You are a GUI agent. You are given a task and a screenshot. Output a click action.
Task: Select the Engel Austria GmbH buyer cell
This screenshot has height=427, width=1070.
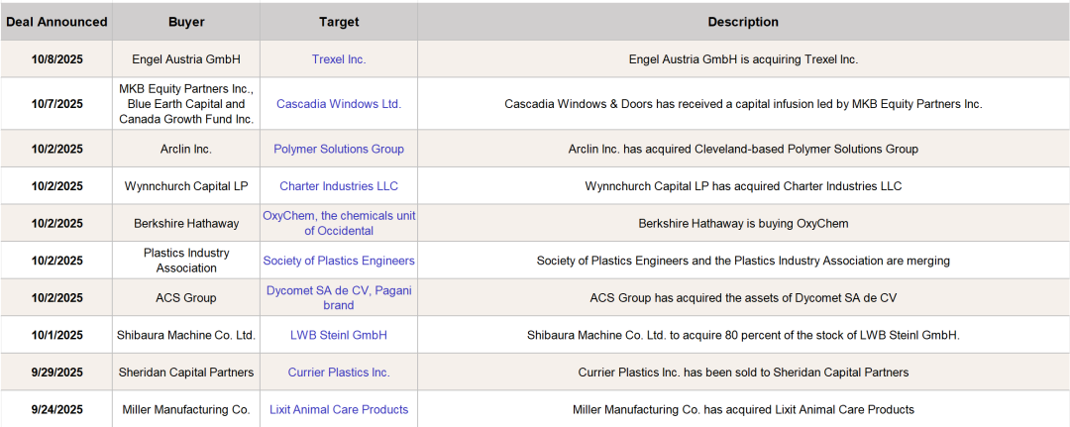coord(186,59)
